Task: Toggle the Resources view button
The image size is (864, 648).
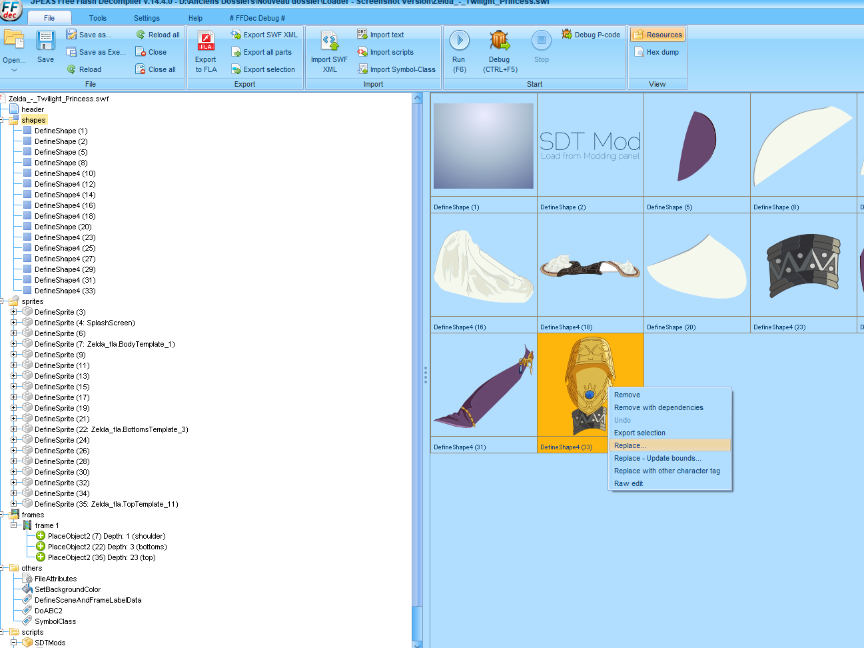Action: point(657,35)
